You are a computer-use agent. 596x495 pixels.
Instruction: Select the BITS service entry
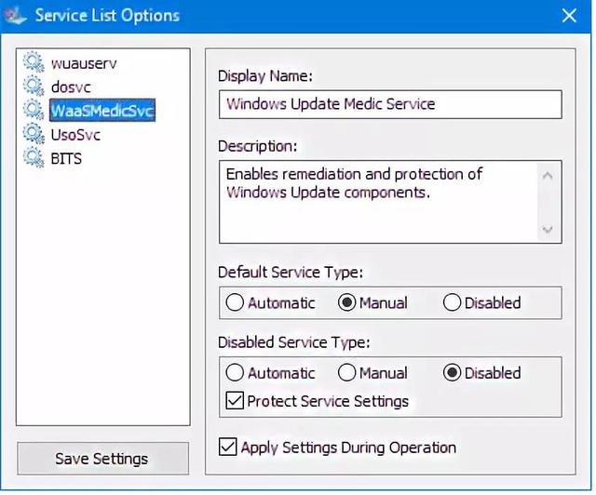click(x=66, y=159)
